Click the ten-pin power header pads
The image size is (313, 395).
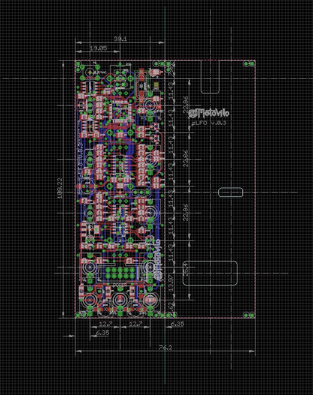pyautogui.click(x=120, y=273)
